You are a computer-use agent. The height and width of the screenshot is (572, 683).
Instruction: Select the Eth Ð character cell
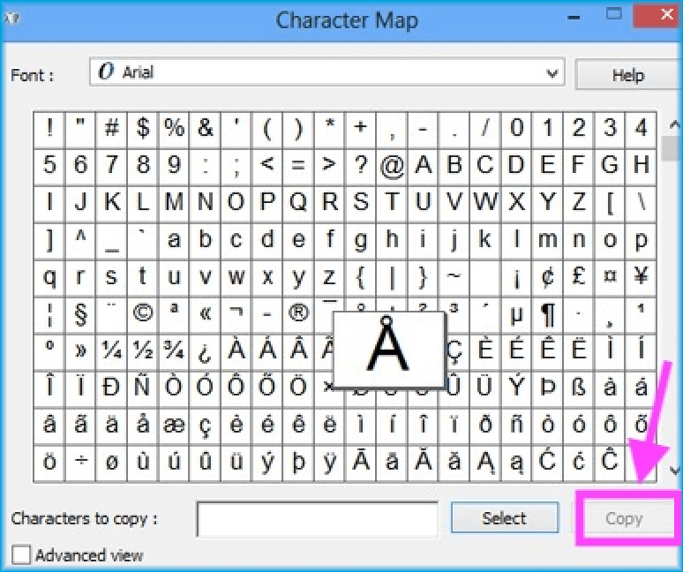pyautogui.click(x=111, y=389)
